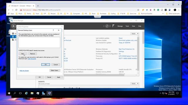Open the Music bookmarks folder
This screenshot has width=188, height=105.
(19, 14)
